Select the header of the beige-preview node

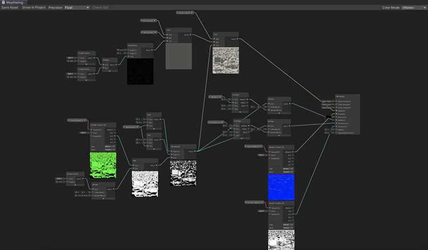pos(226,34)
